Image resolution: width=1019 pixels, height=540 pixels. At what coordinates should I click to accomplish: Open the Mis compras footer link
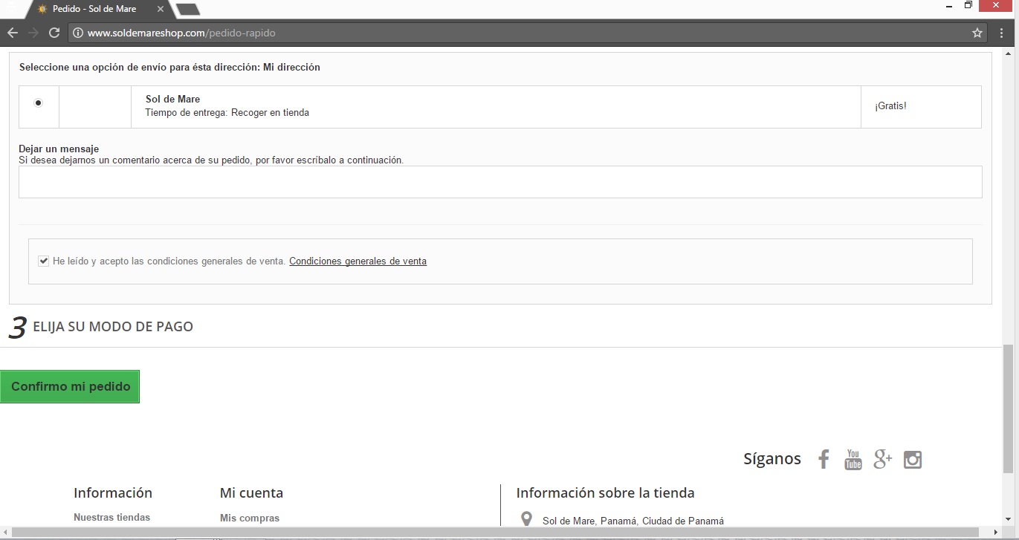250,518
